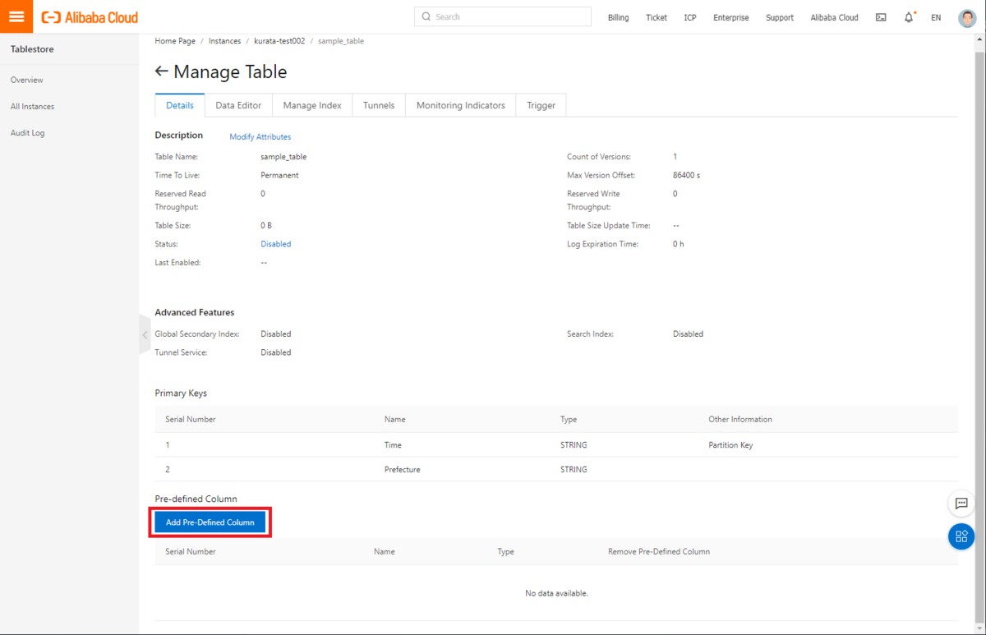986x635 pixels.
Task: Collapse the left sidebar handle
Action: [145, 334]
